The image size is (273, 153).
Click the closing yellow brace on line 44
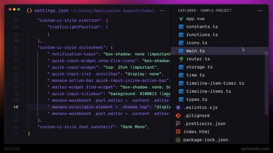point(29,133)
